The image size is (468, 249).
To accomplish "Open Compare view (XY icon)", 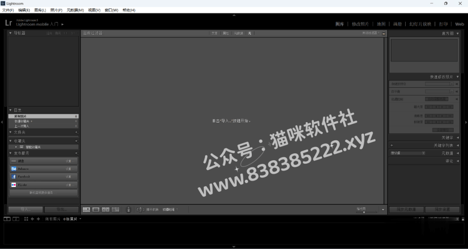I will pos(106,210).
